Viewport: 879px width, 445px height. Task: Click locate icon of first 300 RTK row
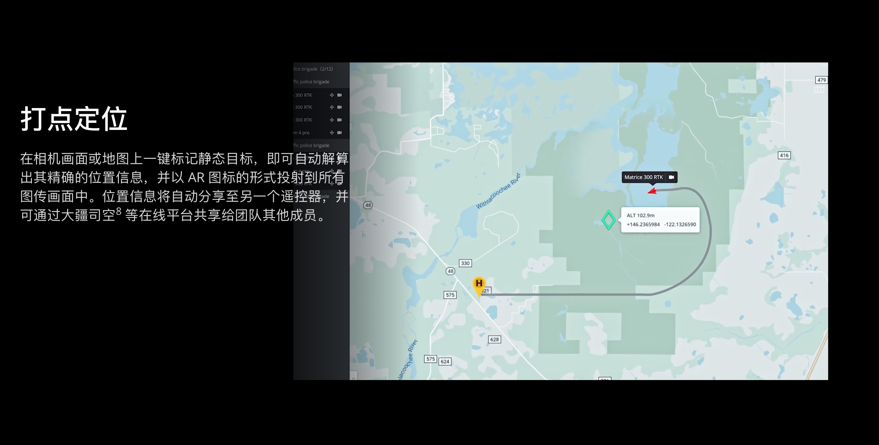coord(332,95)
